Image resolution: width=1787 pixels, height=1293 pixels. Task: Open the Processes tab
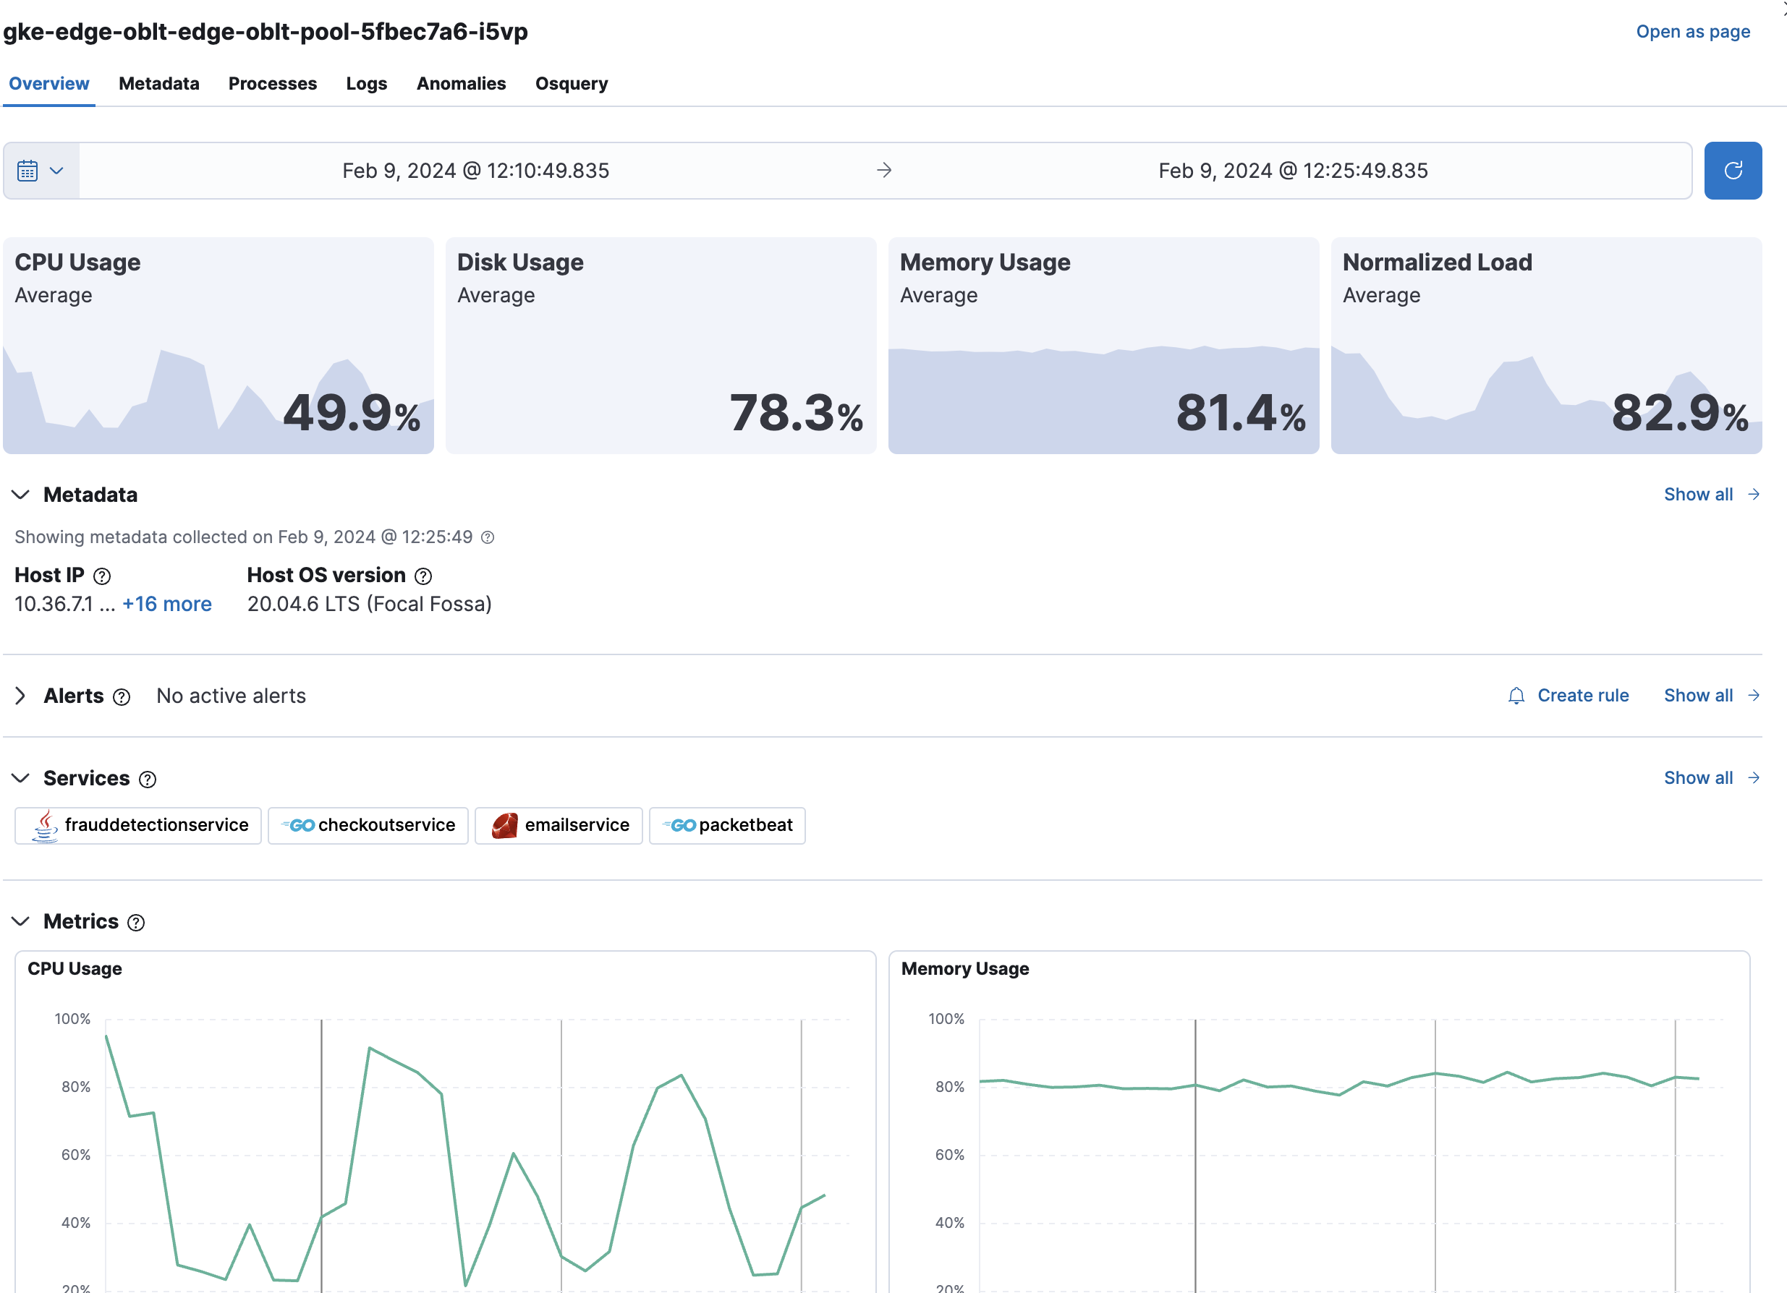tap(273, 83)
